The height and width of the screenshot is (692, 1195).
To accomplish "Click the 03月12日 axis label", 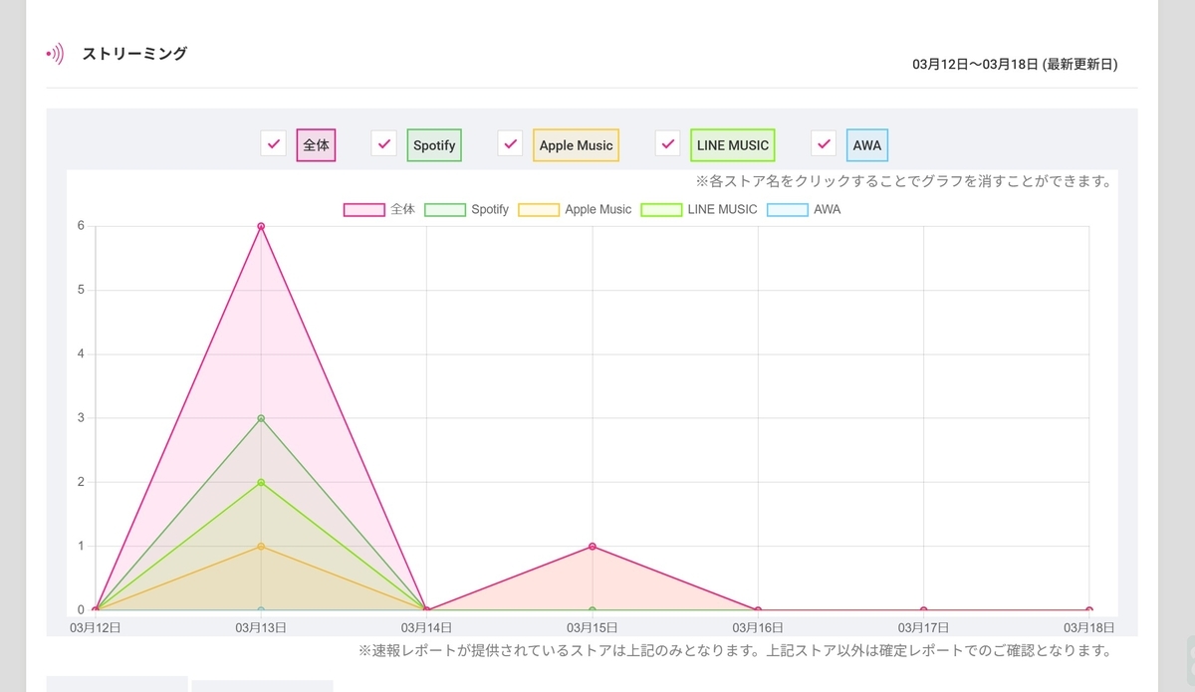I will [x=95, y=627].
